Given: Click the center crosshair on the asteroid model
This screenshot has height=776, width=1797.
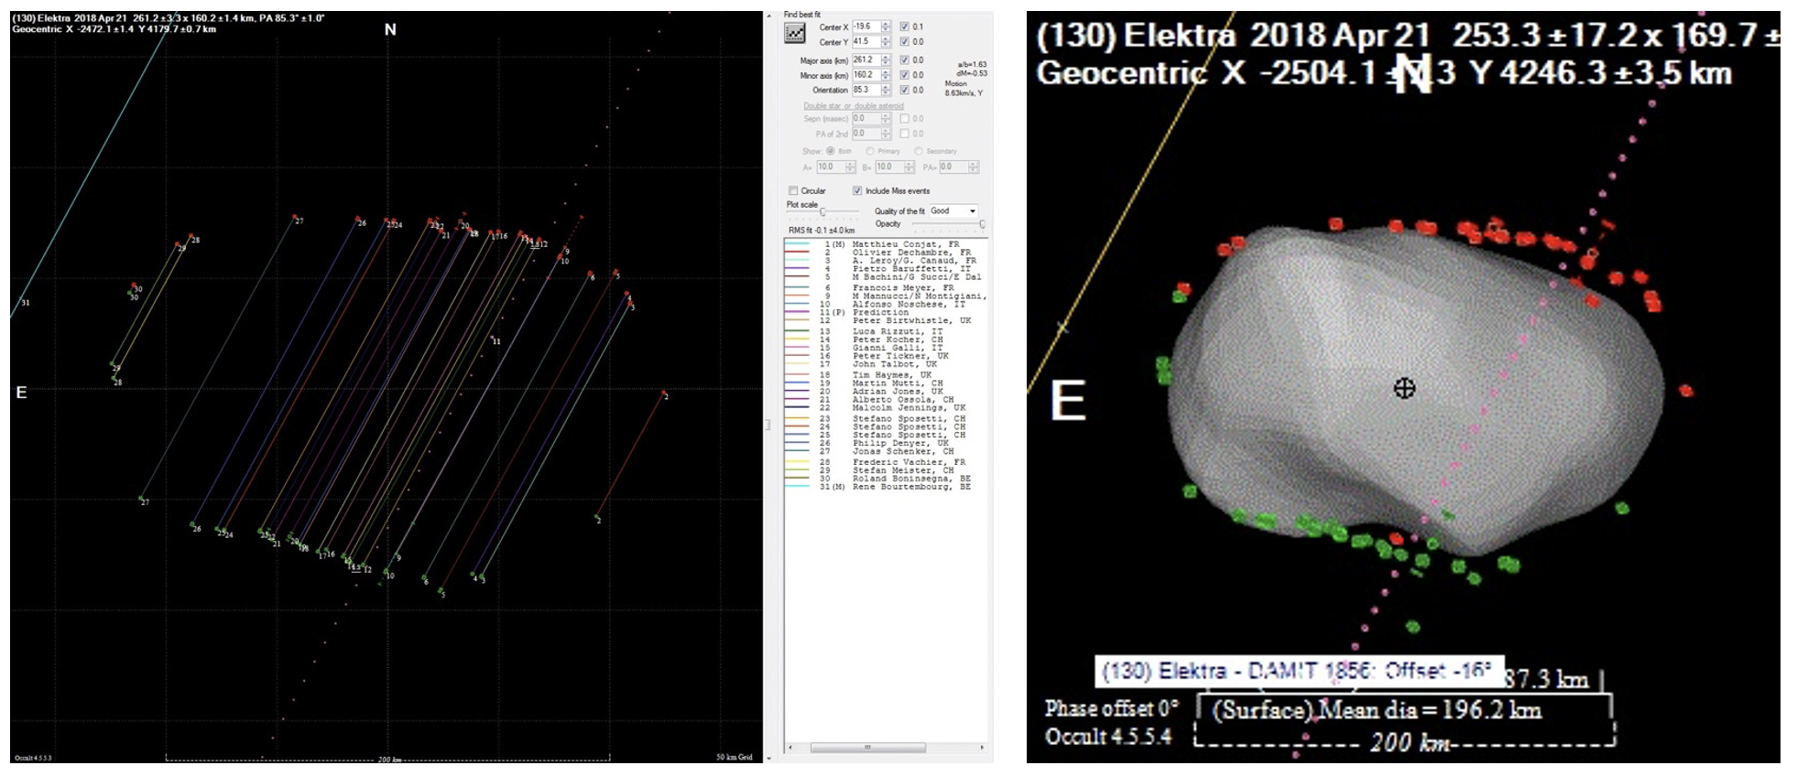Looking at the screenshot, I should pyautogui.click(x=1404, y=389).
